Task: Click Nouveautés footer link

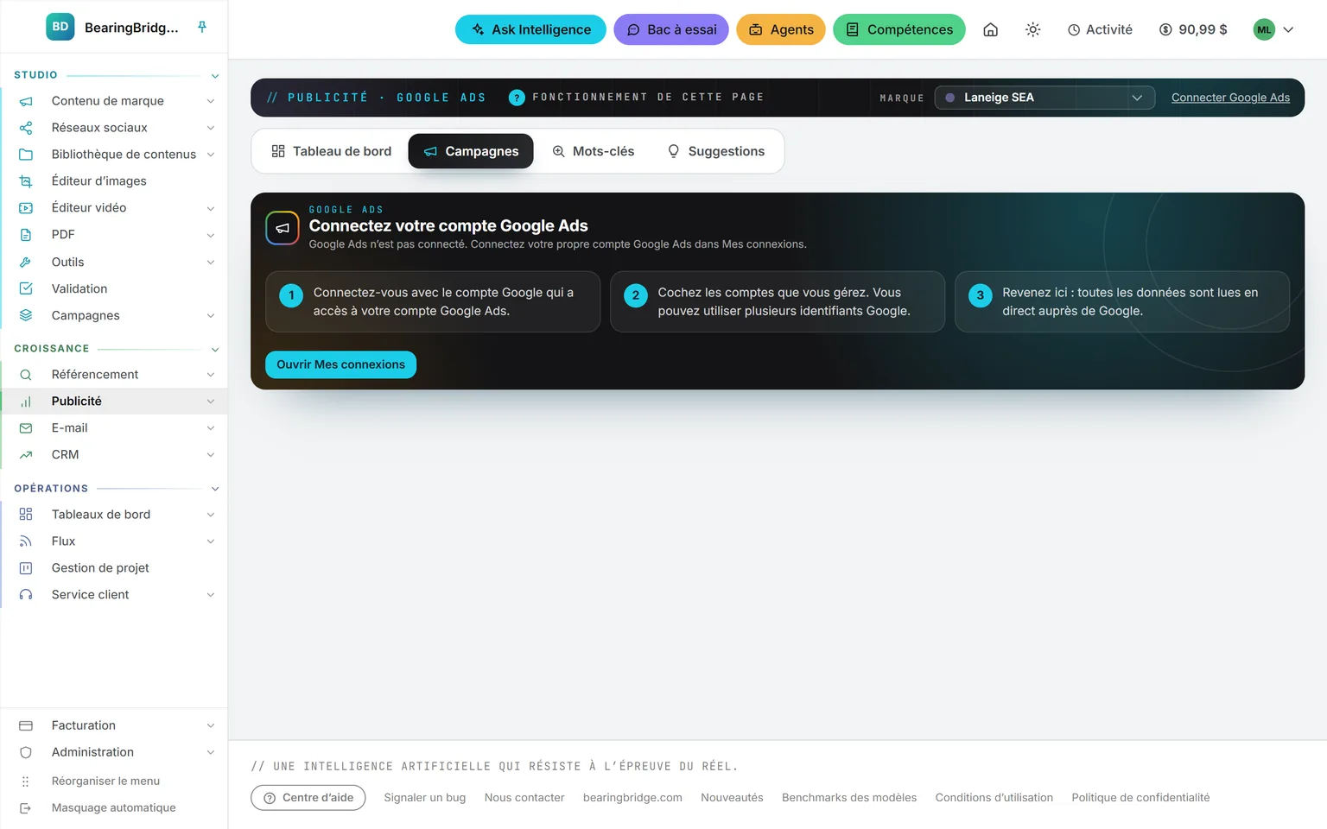Action: (x=732, y=798)
